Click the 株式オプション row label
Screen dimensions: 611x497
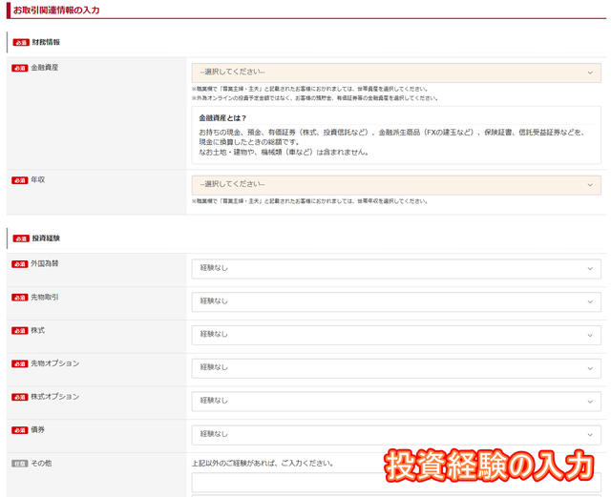[55, 397]
